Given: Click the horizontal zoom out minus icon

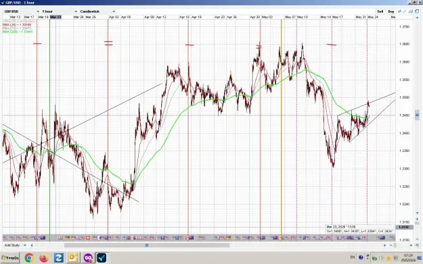Looking at the screenshot, I should (x=391, y=245).
